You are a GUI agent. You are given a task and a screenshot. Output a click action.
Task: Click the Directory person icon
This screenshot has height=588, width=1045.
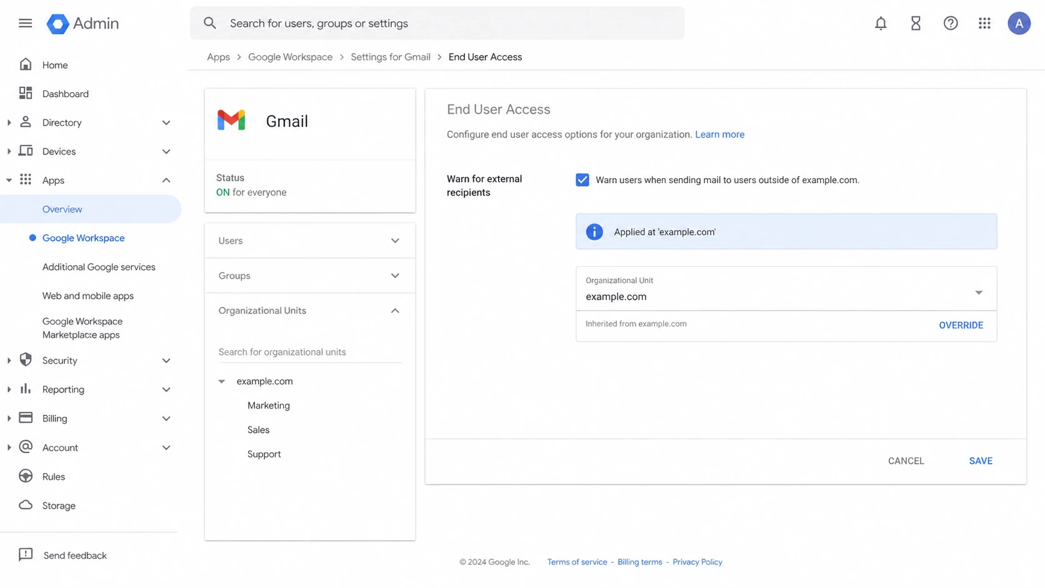[26, 122]
